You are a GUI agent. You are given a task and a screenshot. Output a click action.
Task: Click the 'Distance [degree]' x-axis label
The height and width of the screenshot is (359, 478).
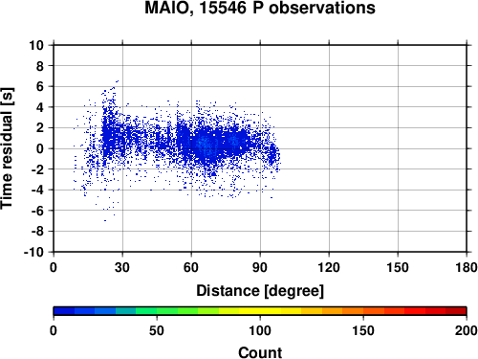(260, 291)
